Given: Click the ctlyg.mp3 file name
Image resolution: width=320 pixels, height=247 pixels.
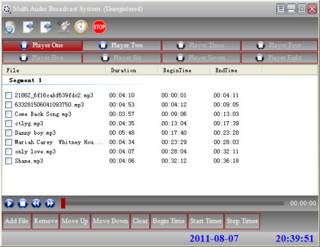Looking at the screenshot, I should 29,123.
